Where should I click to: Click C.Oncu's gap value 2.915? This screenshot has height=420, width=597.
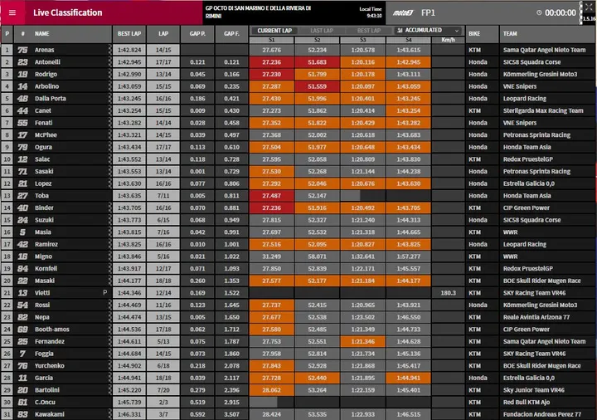(x=231, y=402)
